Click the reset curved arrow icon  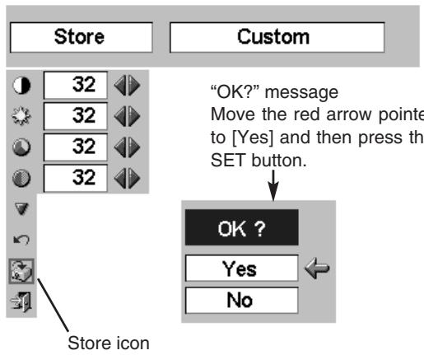click(21, 240)
